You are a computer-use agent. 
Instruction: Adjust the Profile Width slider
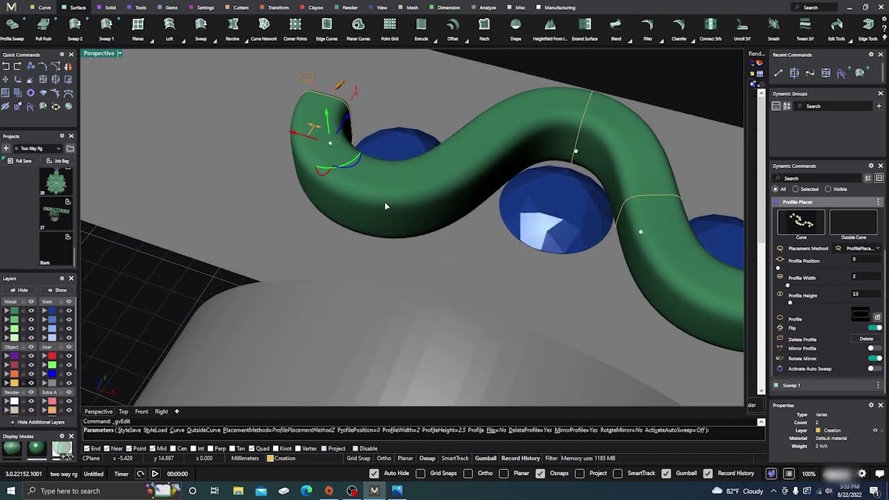[x=788, y=285]
